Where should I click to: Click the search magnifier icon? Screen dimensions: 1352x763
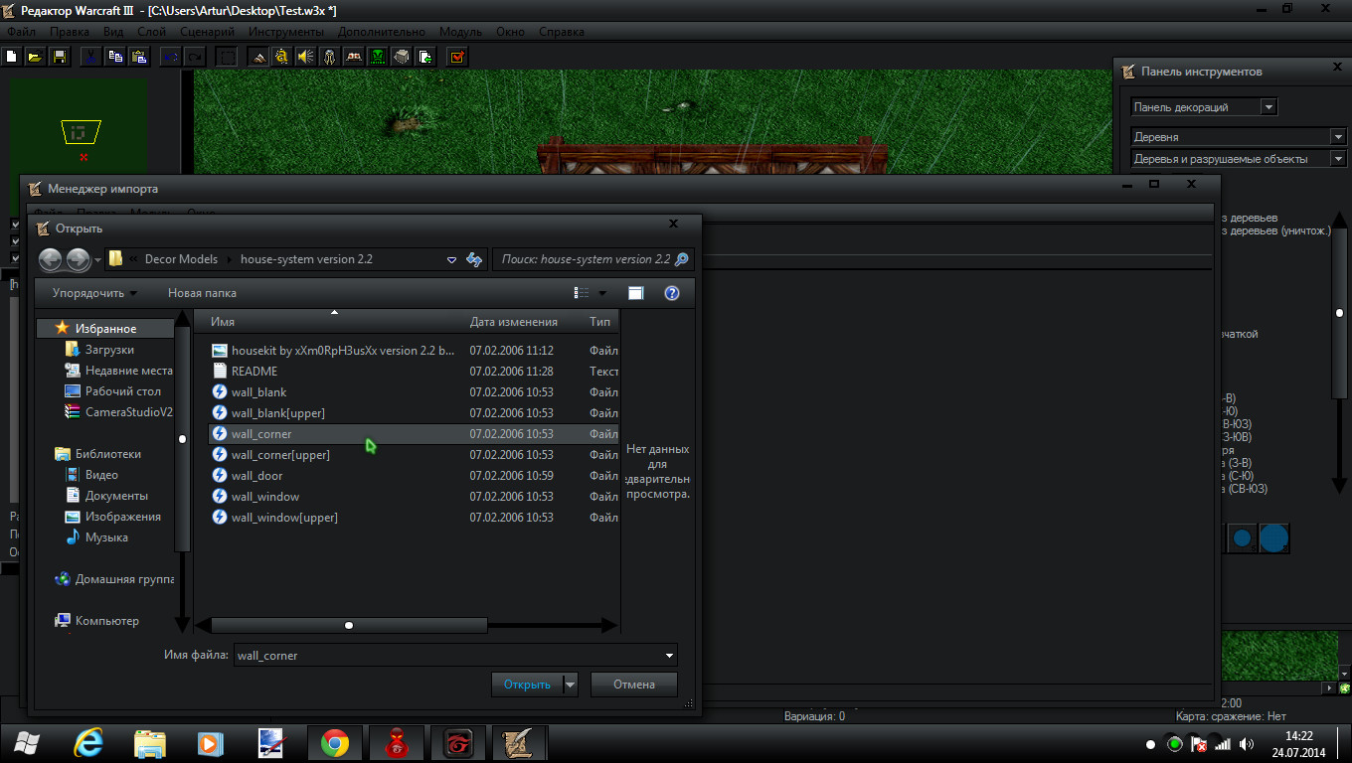click(681, 259)
